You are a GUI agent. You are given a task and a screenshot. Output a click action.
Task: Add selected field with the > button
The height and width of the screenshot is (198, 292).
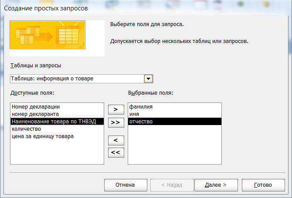click(x=116, y=109)
